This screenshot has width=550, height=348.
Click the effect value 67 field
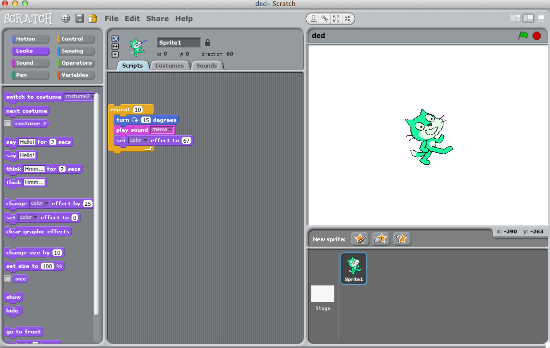186,140
